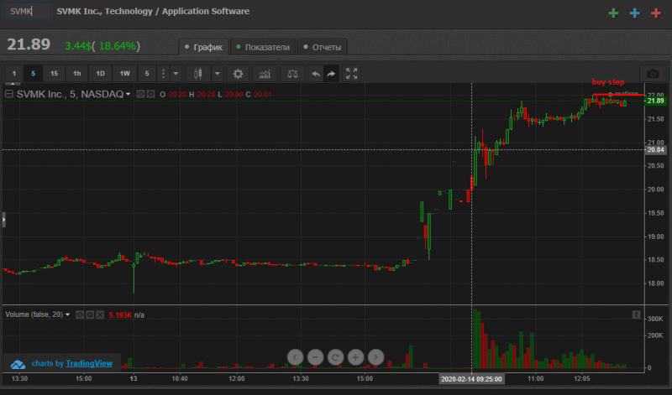Open the TradingView link
Image resolution: width=672 pixels, height=395 pixels.
pyautogui.click(x=89, y=363)
